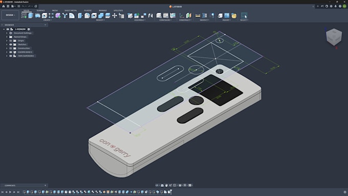This screenshot has height=196, width=348.
Task: Switch to the MESH tab
Action: [x=55, y=10]
